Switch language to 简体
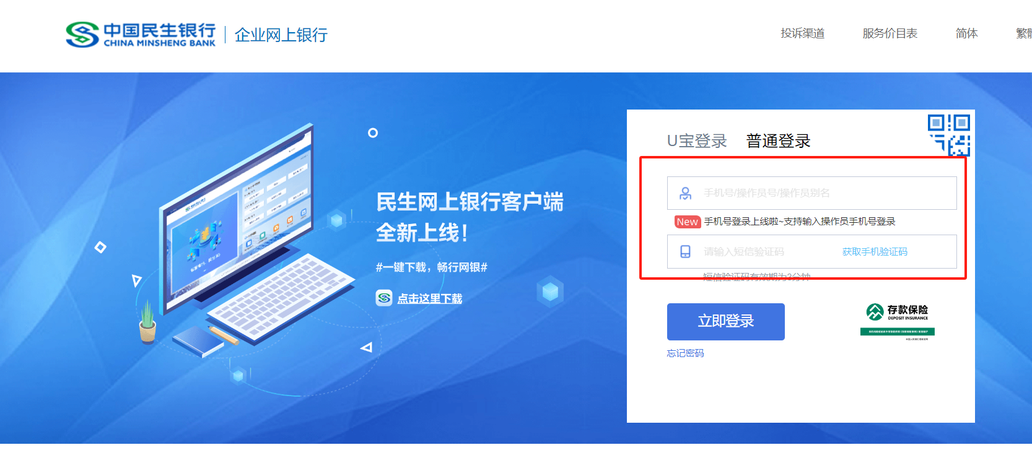The height and width of the screenshot is (458, 1032). tap(966, 33)
